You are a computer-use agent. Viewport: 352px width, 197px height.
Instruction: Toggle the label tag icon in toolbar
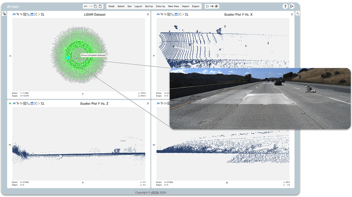point(207,6)
